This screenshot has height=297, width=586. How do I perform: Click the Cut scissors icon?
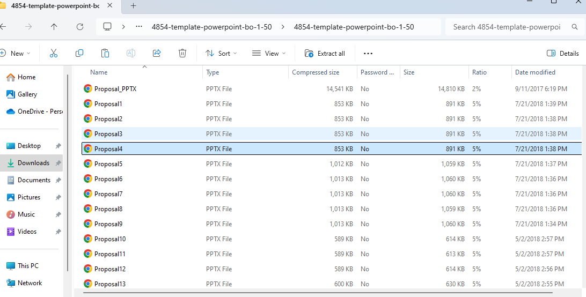[x=54, y=53]
